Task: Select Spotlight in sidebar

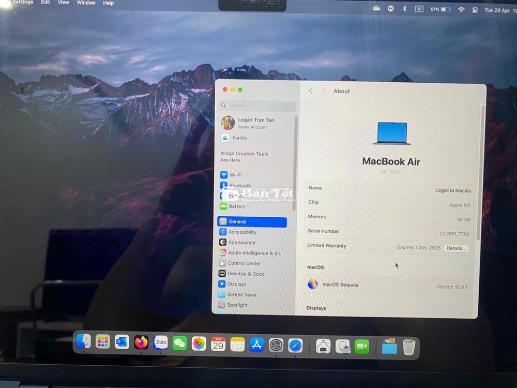Action: point(233,305)
